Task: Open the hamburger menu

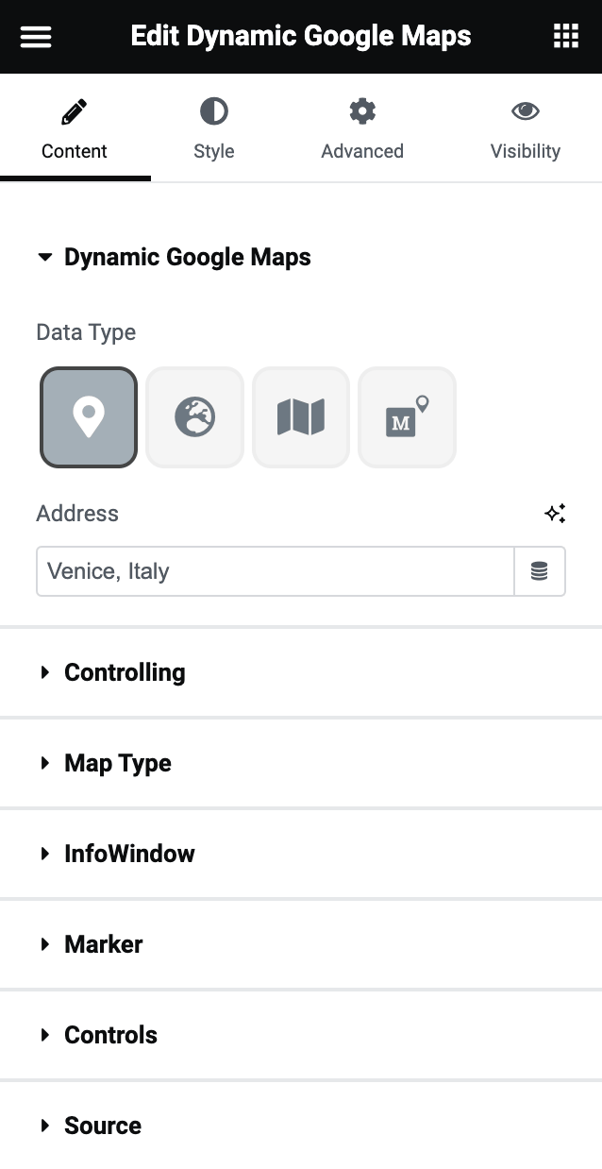Action: coord(35,36)
